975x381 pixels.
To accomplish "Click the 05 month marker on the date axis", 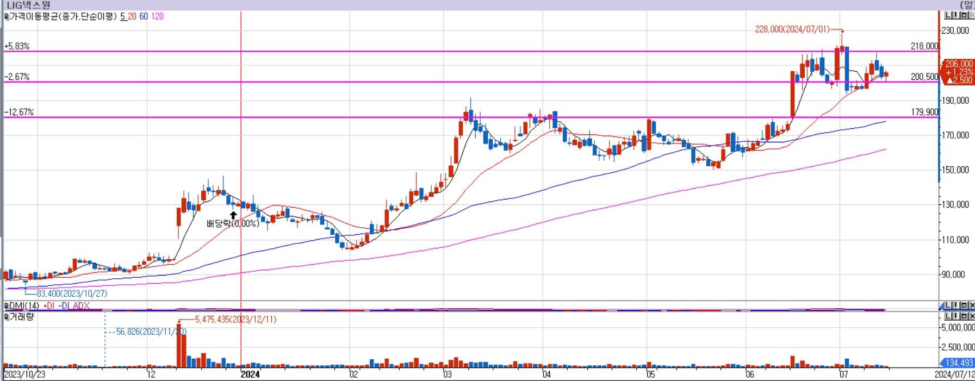I will click(651, 374).
